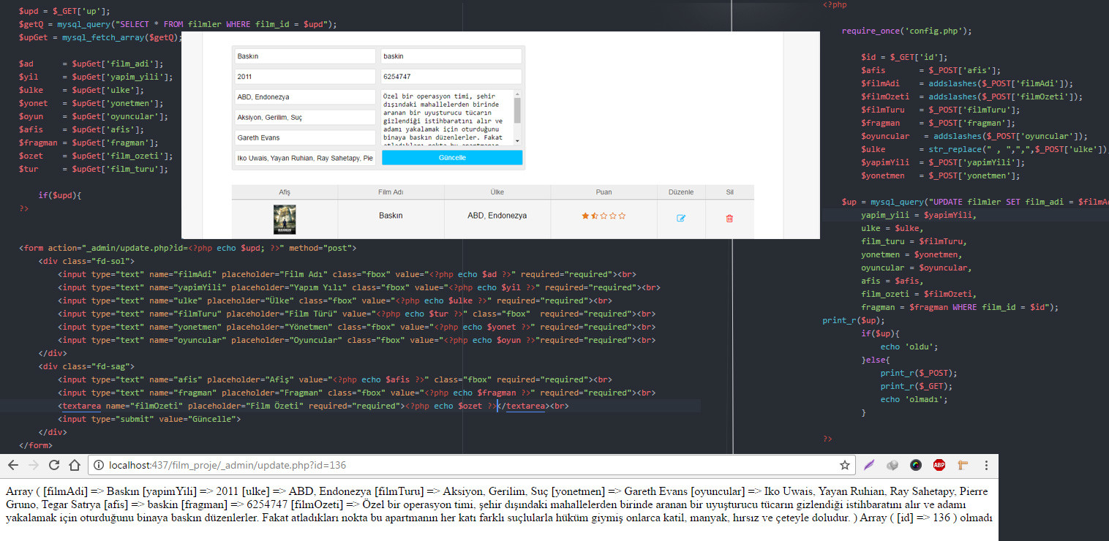Click the year field containing 2011
Image resolution: width=1109 pixels, height=541 pixels.
[305, 77]
